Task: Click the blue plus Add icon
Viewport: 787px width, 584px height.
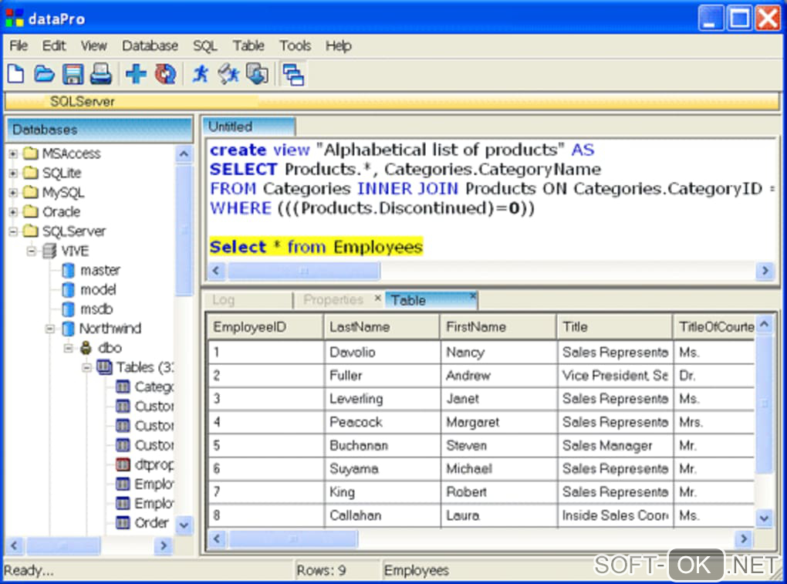Action: tap(136, 74)
